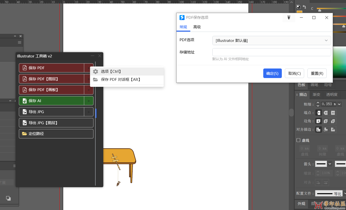
Task: Expand the 保存 AI submenu arrow
Action: pos(89,101)
